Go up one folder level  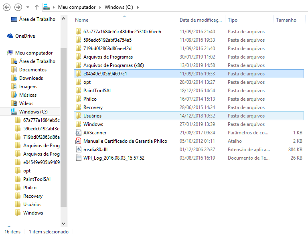click(x=37, y=7)
